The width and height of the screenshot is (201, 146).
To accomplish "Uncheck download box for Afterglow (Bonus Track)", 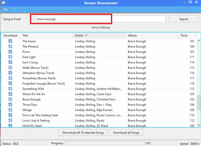I will (x=10, y=73).
